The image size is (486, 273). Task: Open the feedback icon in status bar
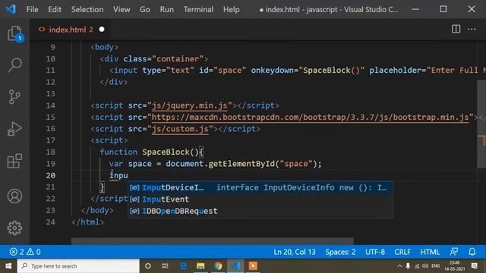[454, 252]
